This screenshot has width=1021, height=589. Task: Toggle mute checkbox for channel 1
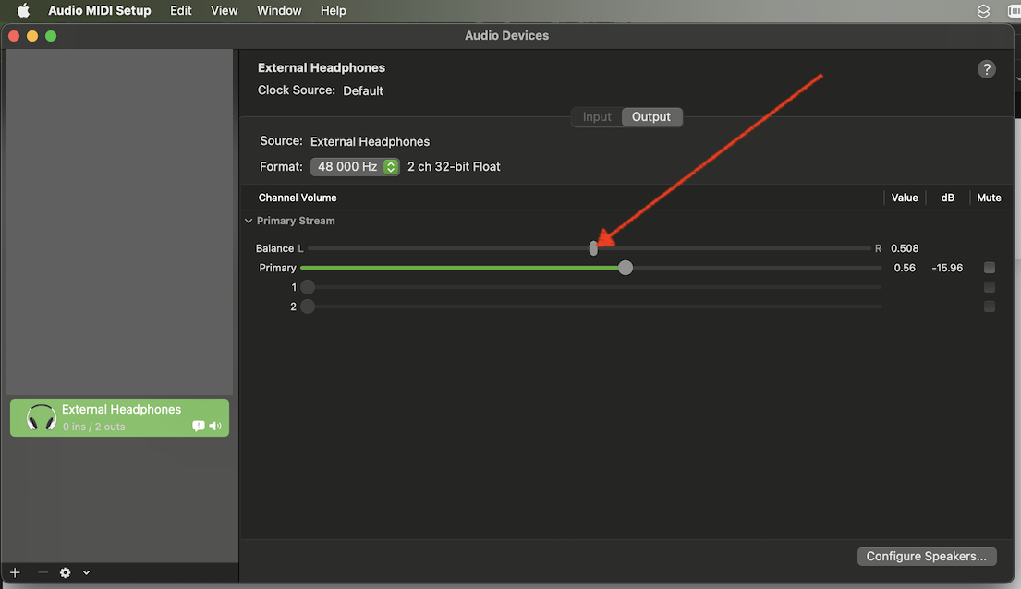pos(989,287)
